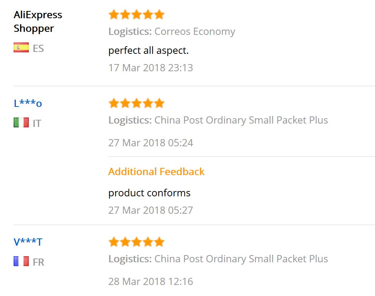Click the Italy flag icon
This screenshot has width=375, height=296.
point(21,122)
